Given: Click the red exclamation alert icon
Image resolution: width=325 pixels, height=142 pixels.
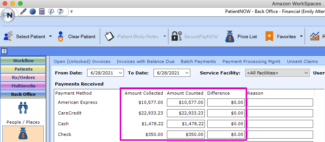Looking at the screenshot, I should click(4, 51).
